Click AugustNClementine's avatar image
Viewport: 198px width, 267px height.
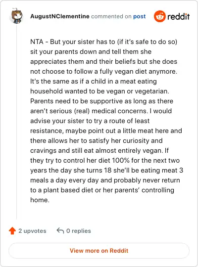[17, 16]
